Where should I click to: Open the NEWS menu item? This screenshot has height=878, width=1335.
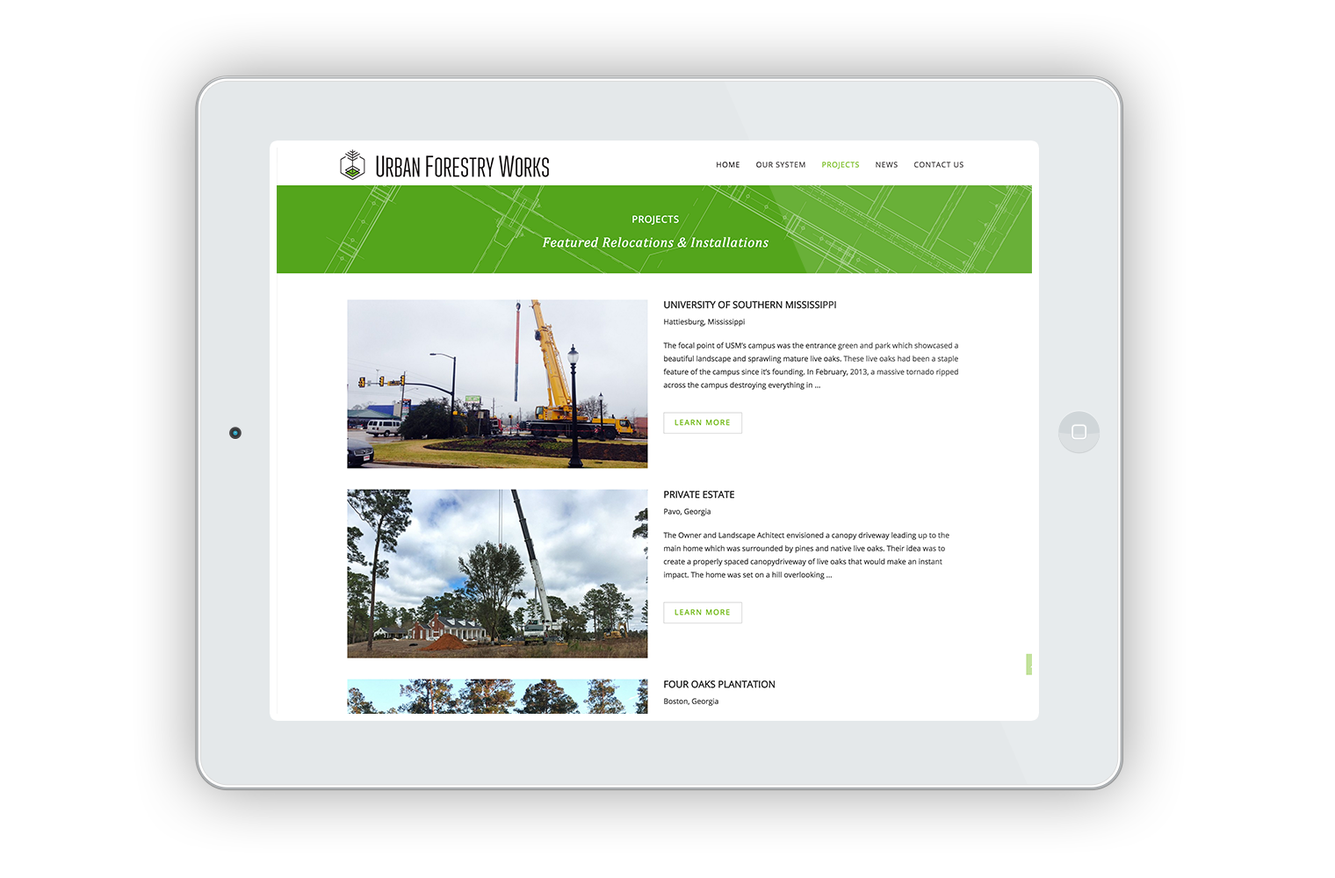pos(886,165)
